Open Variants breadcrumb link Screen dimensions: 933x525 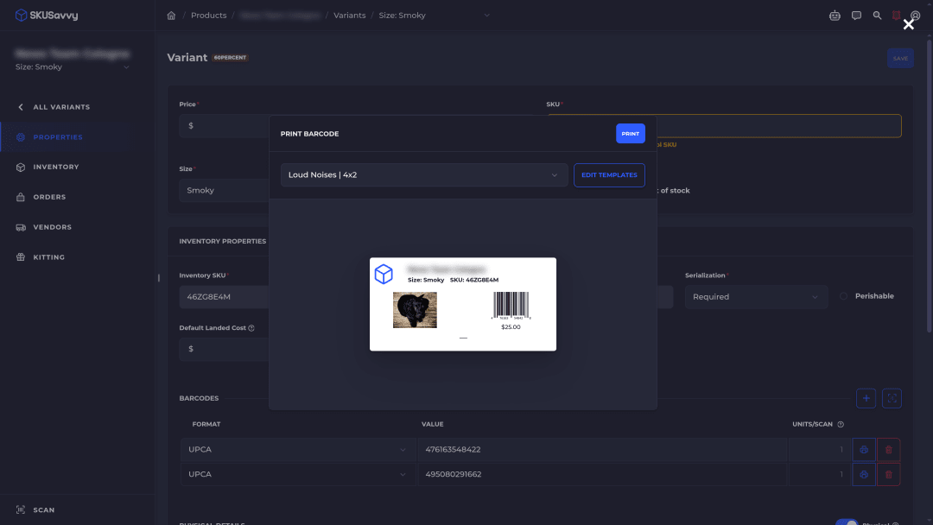point(349,16)
